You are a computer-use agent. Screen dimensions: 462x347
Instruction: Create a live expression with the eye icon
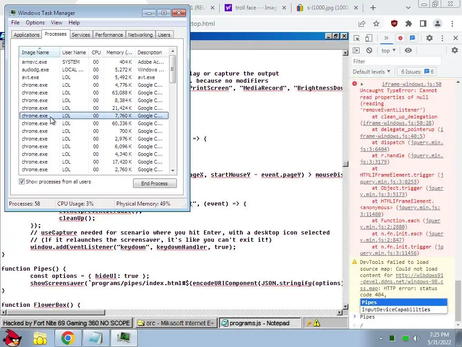(x=408, y=51)
